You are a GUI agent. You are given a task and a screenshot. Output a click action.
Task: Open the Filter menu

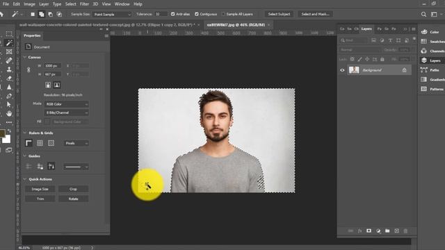[x=84, y=4]
